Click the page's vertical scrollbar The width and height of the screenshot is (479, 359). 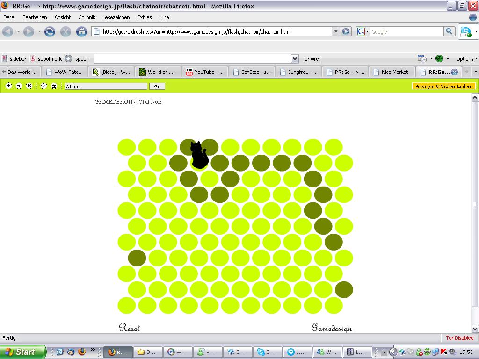(475, 204)
